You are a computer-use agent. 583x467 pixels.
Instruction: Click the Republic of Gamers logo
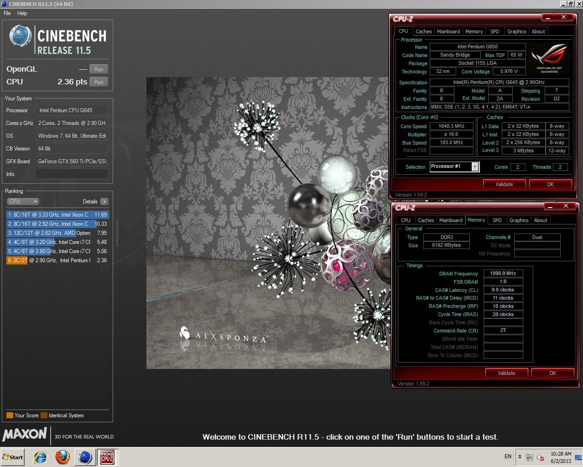(549, 58)
